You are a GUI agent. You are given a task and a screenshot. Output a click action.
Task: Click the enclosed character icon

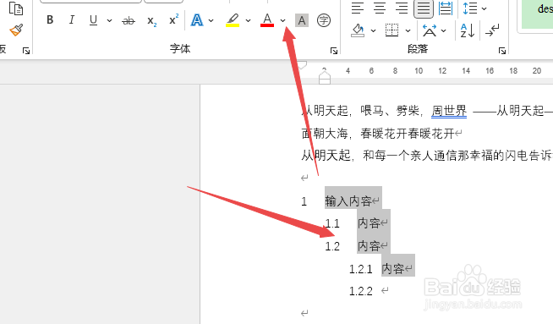[x=323, y=20]
